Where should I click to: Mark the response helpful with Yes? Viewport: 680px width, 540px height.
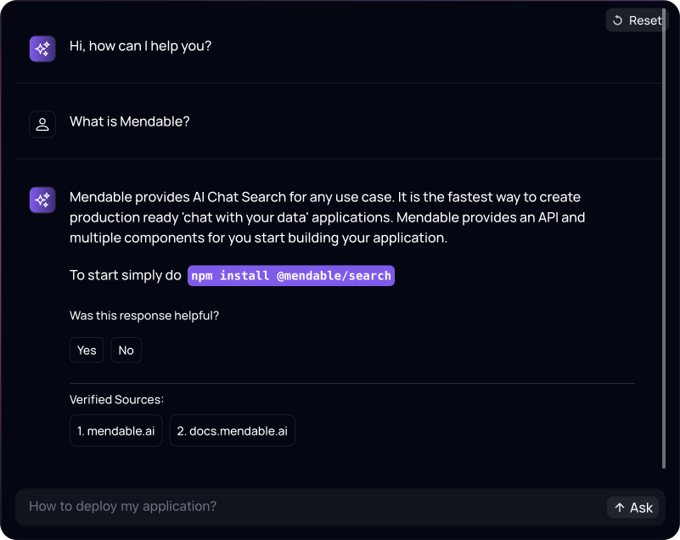click(87, 350)
